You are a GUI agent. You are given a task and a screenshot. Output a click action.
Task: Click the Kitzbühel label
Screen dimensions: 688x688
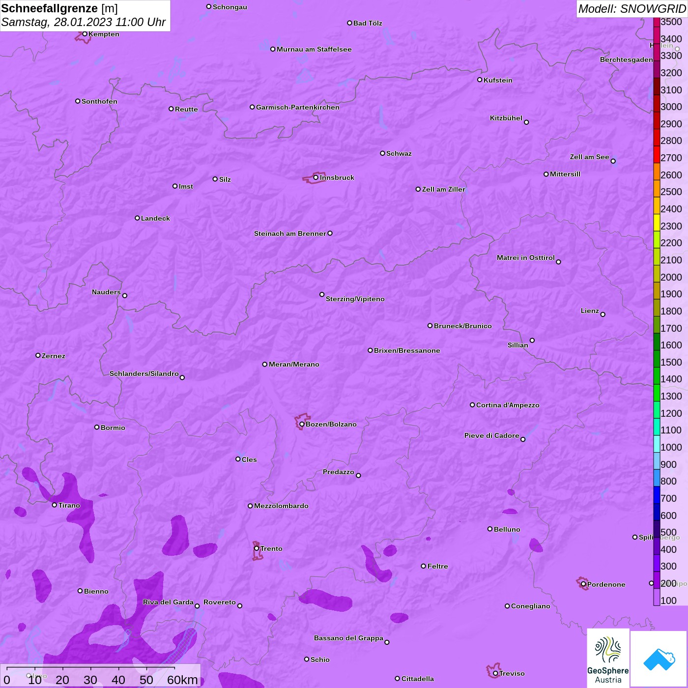pos(506,118)
